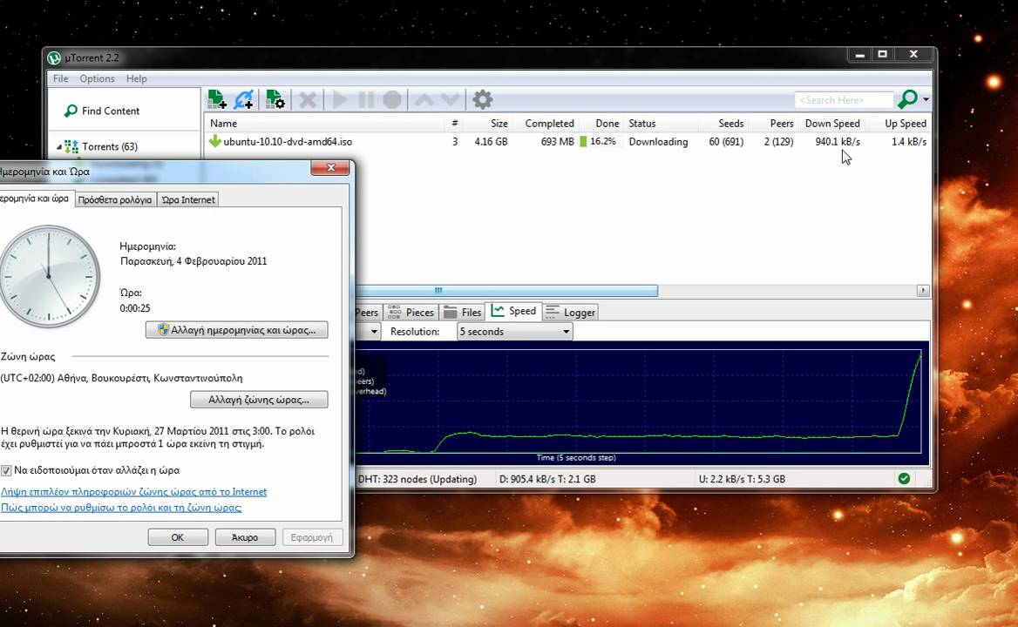Click the Start torrent play icon
The image size is (1018, 627).
[340, 100]
